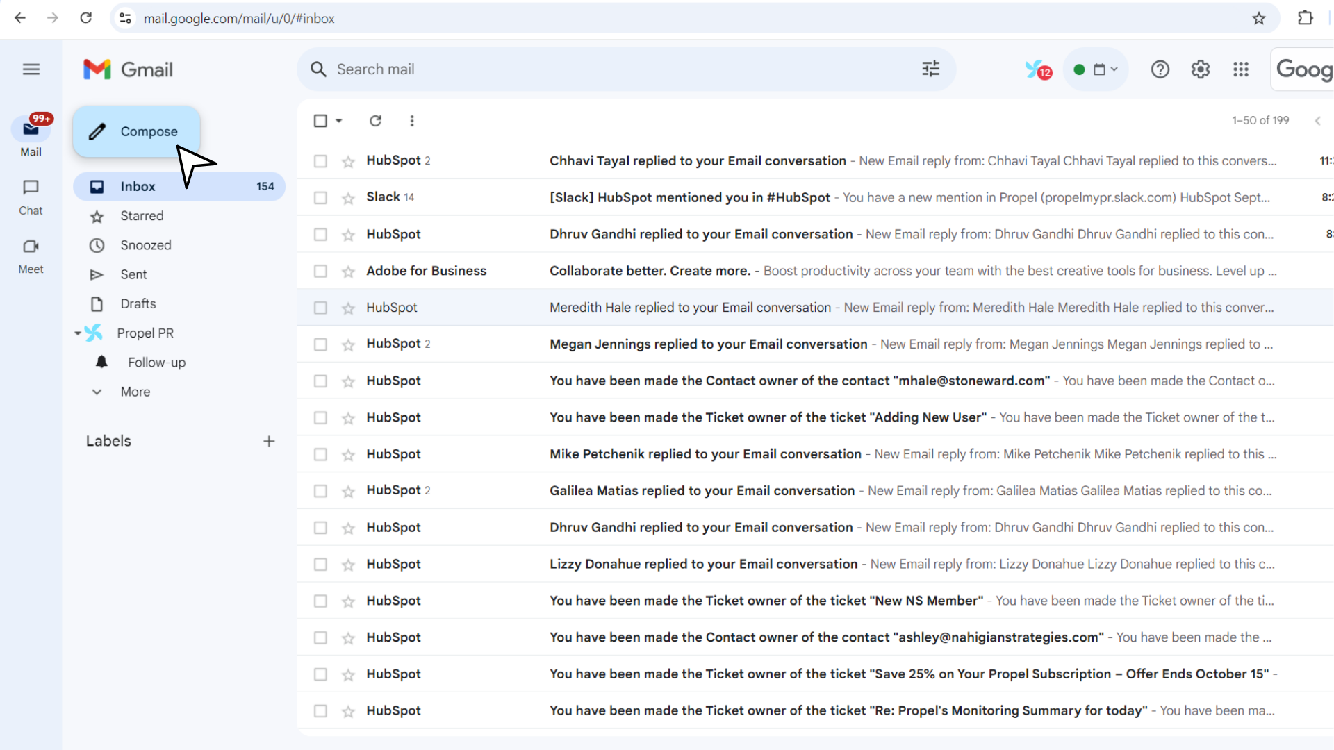Tick checkbox for mhale@stoneward.com contact email
The image size is (1334, 750).
point(320,381)
